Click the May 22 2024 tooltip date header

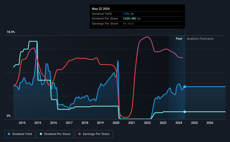pyautogui.click(x=101, y=9)
